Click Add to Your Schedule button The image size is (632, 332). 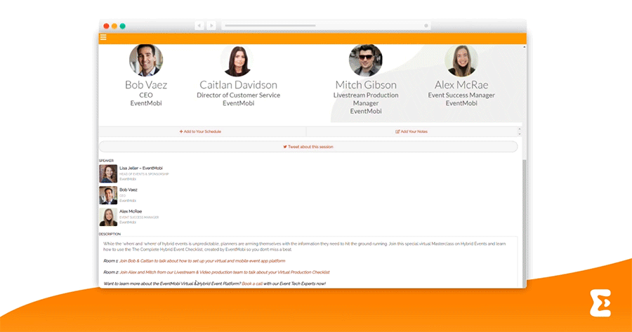pyautogui.click(x=202, y=131)
